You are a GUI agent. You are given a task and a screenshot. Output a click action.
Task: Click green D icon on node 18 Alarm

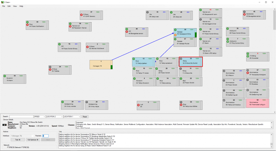(5, 76)
